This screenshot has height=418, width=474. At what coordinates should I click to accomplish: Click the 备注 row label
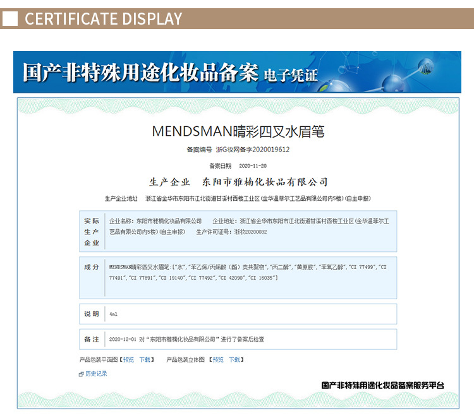[92, 339]
